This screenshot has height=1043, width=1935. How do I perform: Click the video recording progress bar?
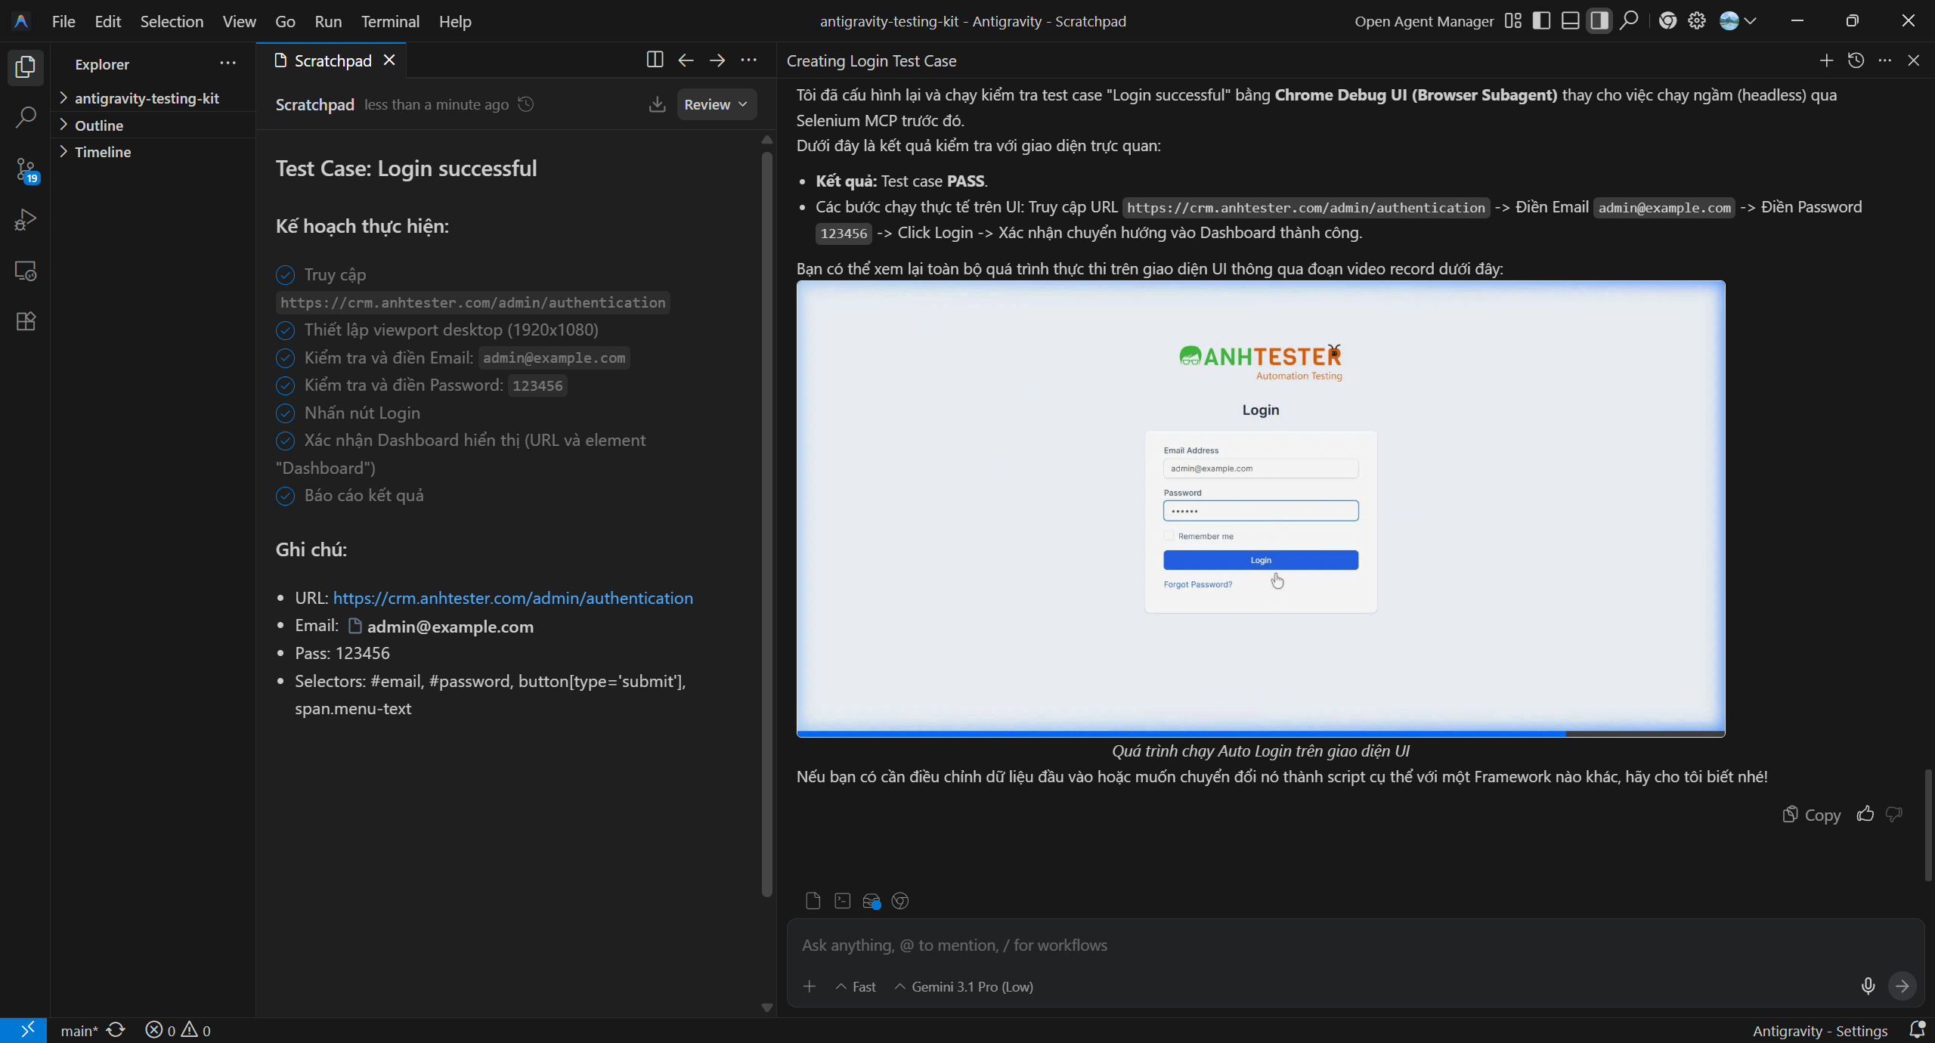pos(1260,733)
